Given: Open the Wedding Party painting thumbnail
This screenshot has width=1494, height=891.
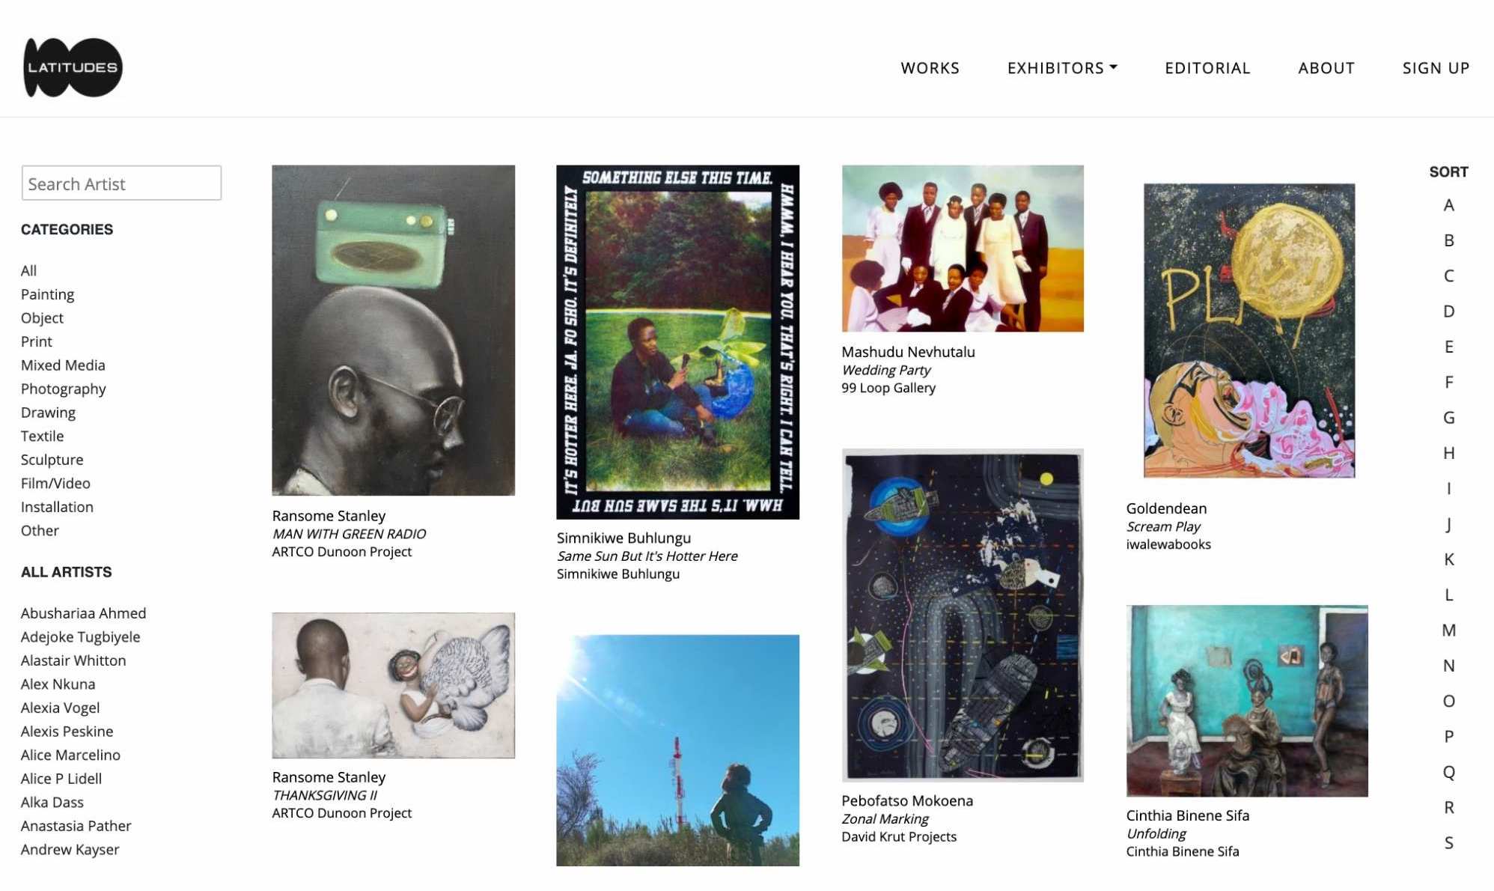Looking at the screenshot, I should pos(963,249).
